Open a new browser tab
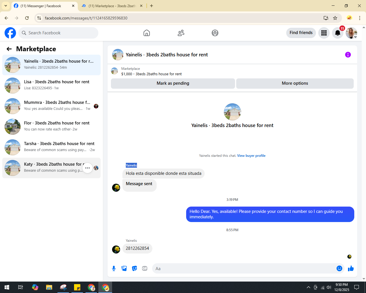 click(x=152, y=6)
